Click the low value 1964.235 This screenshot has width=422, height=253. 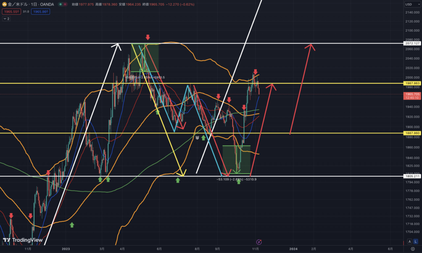click(133, 4)
